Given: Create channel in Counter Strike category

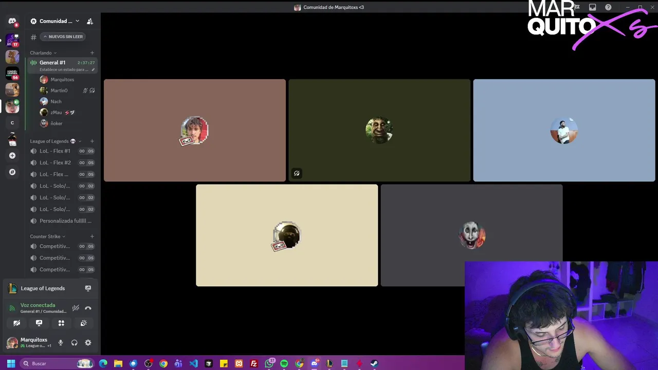Looking at the screenshot, I should [x=92, y=236].
